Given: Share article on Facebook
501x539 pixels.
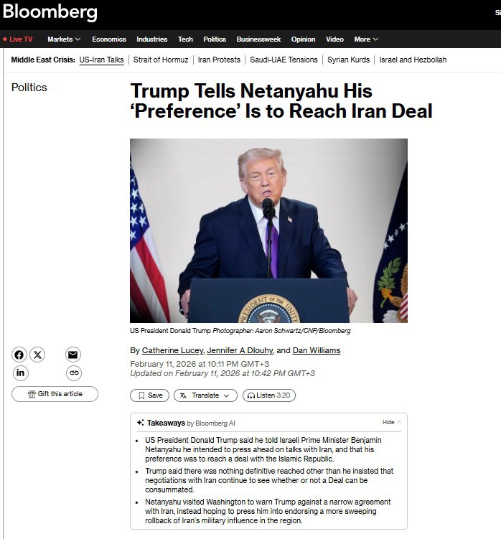Looking at the screenshot, I should point(19,355).
